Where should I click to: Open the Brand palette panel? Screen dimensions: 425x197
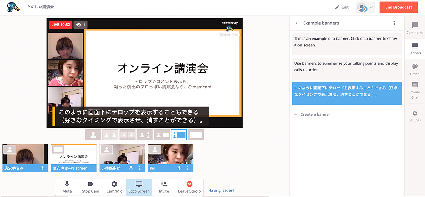414,69
